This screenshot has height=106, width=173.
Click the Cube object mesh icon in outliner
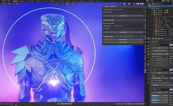click(x=156, y=19)
